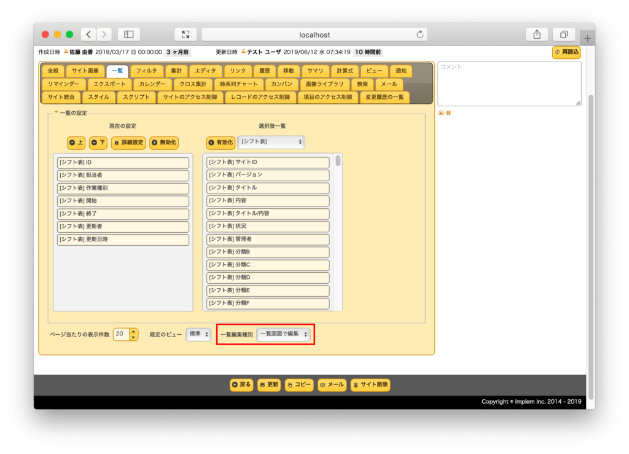
Task: Select [シフト表] 担当者 in current settings
Action: tap(123, 175)
